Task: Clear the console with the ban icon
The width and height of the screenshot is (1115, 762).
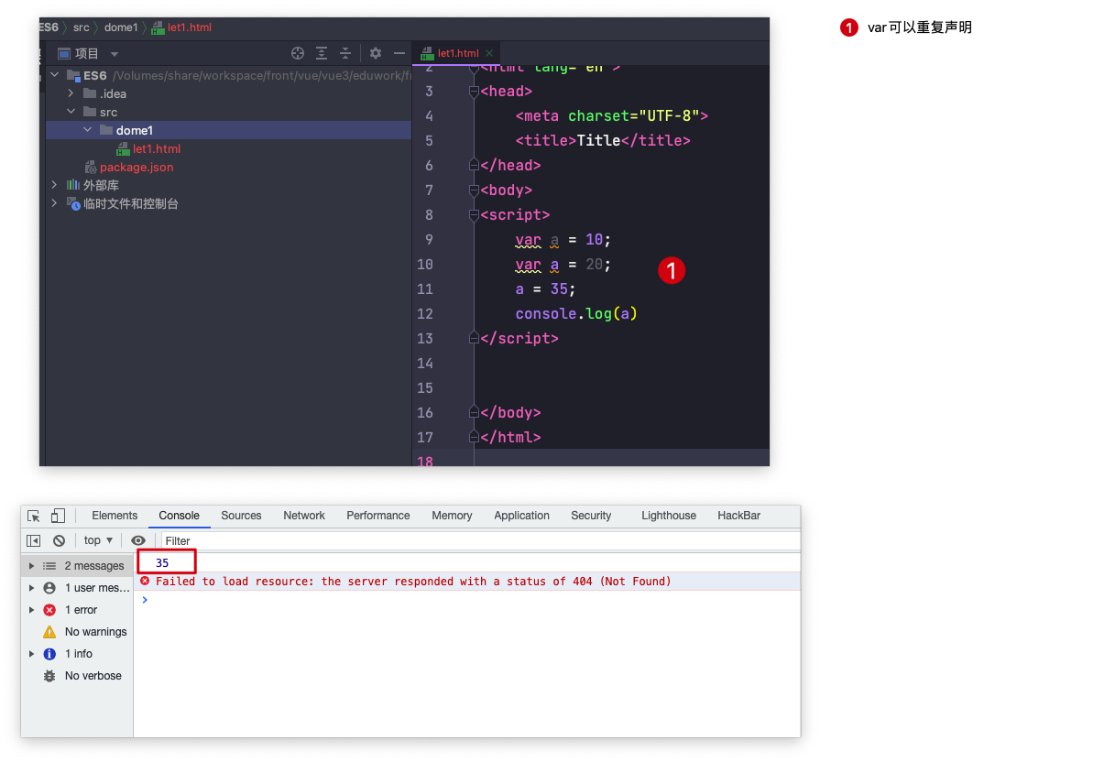Action: (x=59, y=540)
